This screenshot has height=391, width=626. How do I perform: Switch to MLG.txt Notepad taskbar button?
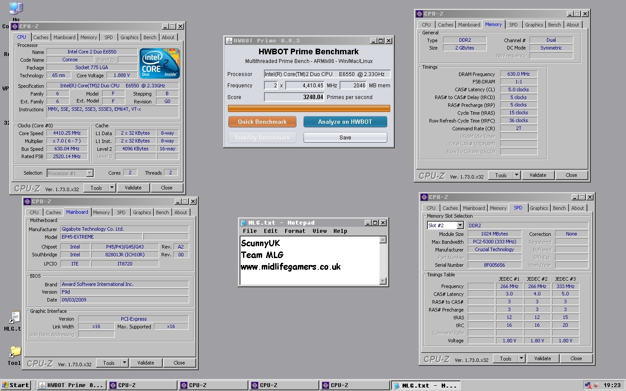[x=426, y=385]
